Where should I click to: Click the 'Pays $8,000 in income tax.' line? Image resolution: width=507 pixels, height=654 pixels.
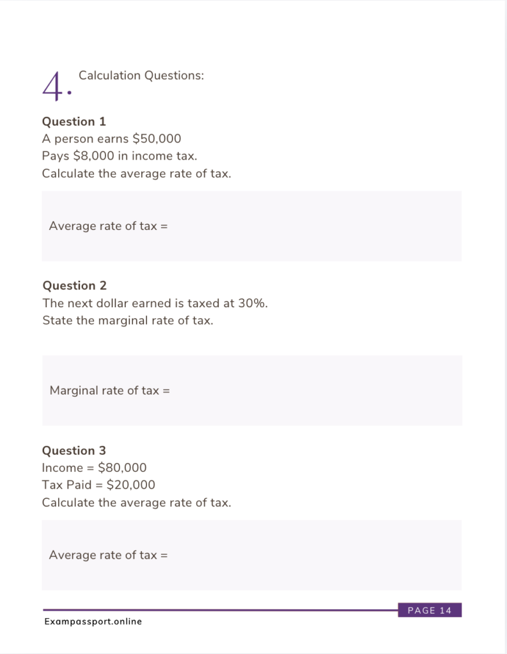[x=120, y=156]
